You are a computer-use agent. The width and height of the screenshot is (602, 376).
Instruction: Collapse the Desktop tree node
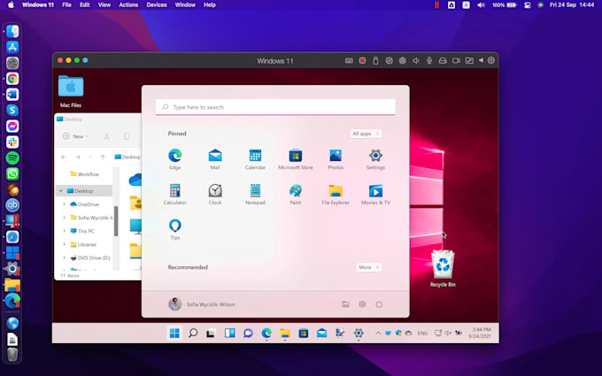(61, 191)
